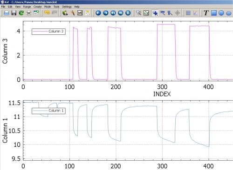This screenshot has height=170, width=233.
Task: Open the File menu
Action: coord(3,7)
